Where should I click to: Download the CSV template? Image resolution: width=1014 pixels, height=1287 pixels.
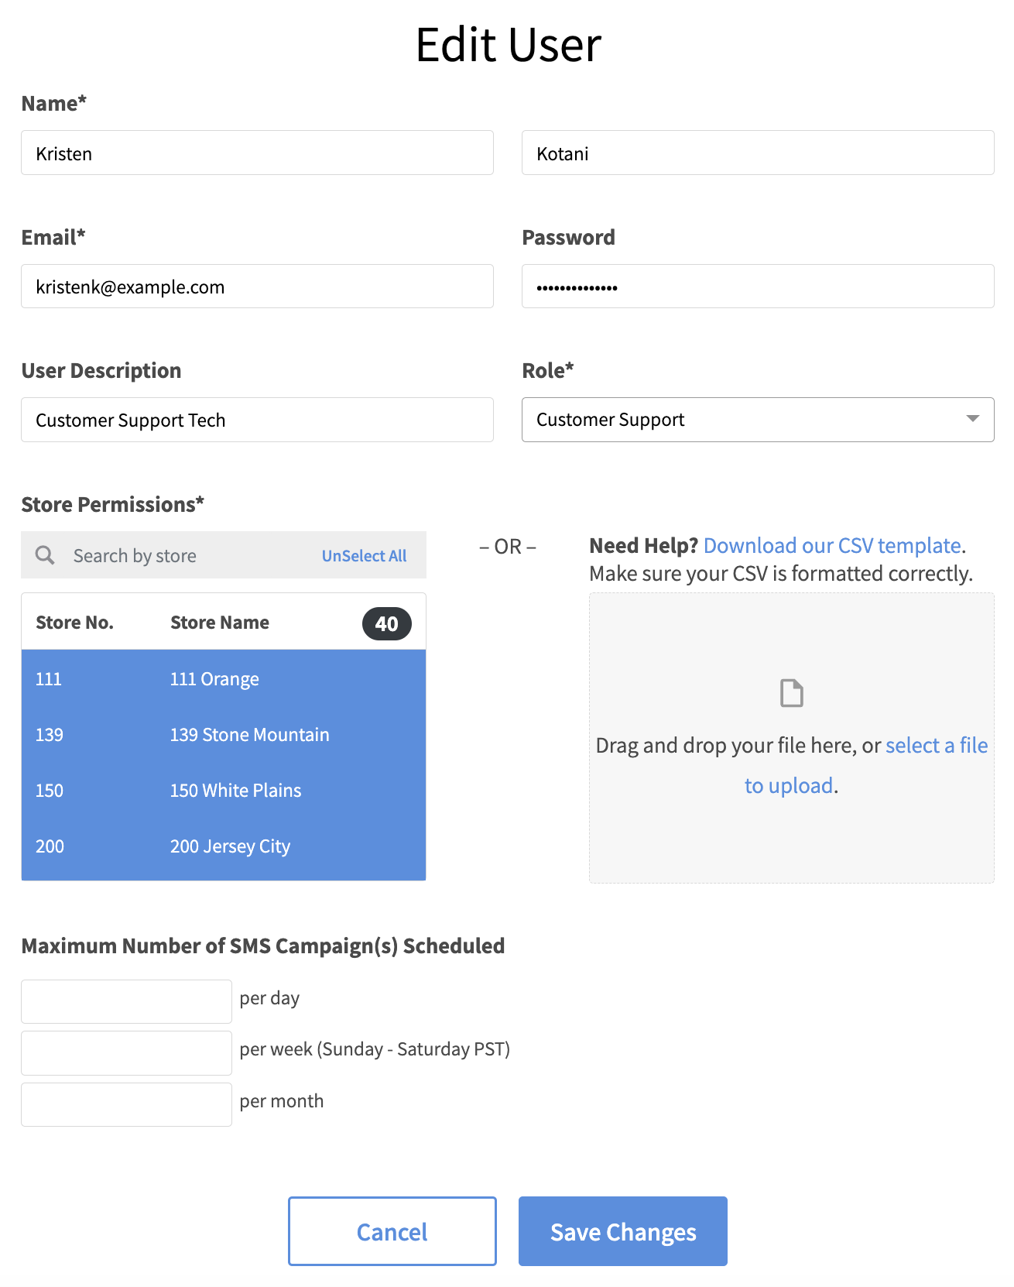831,545
